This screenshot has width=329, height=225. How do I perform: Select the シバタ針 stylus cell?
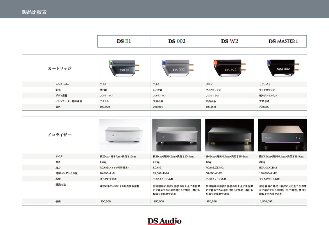(158, 90)
